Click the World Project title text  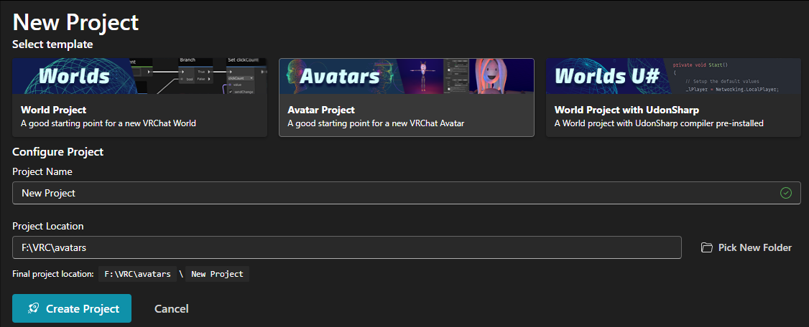54,110
